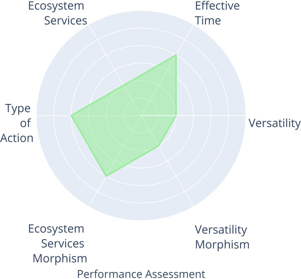The image size is (301, 279).
Task: Click the top-left "Ecosystem Services" label
Action: click(58, 13)
